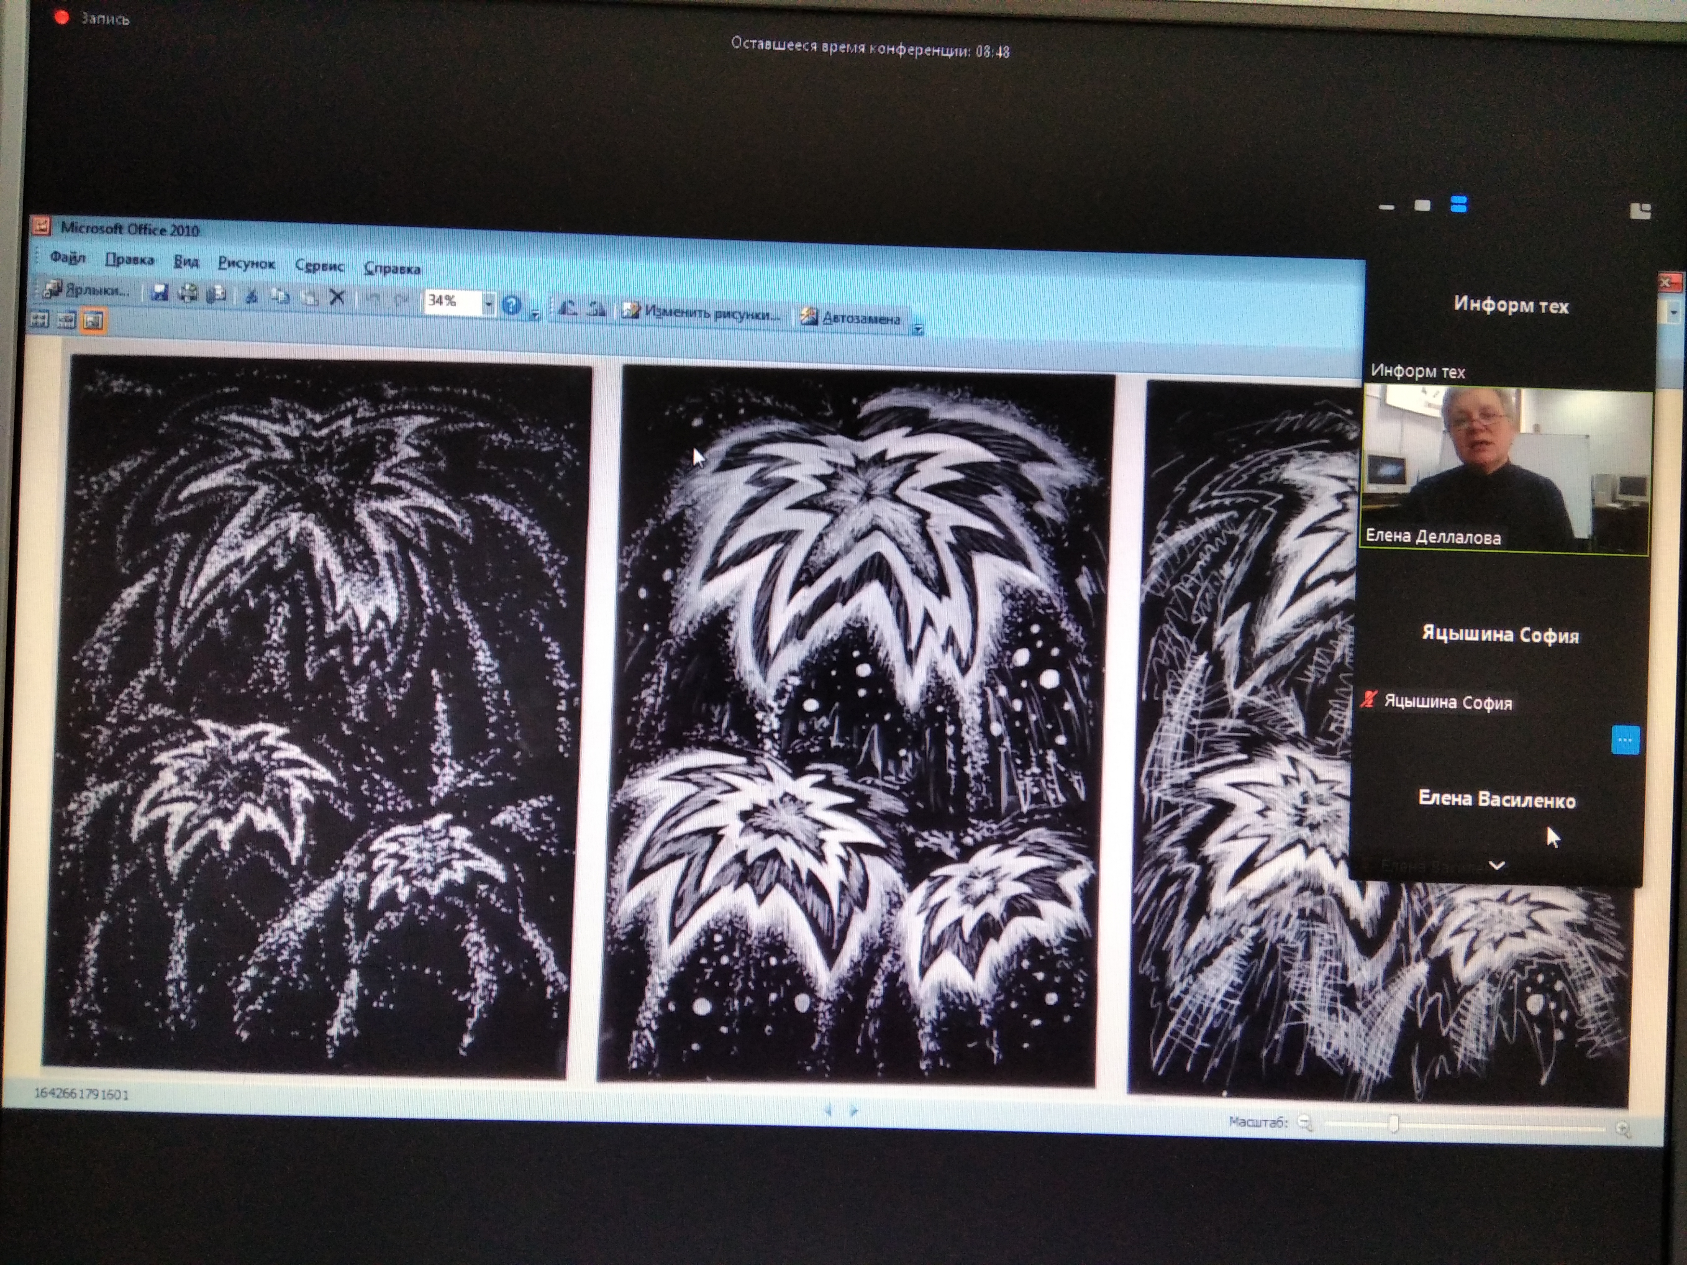This screenshot has height=1265, width=1687.
Task: Click the Save icon in the toolbar
Action: [159, 293]
